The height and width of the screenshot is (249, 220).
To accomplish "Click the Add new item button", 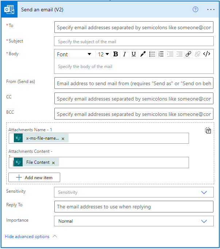I will point(34,177).
